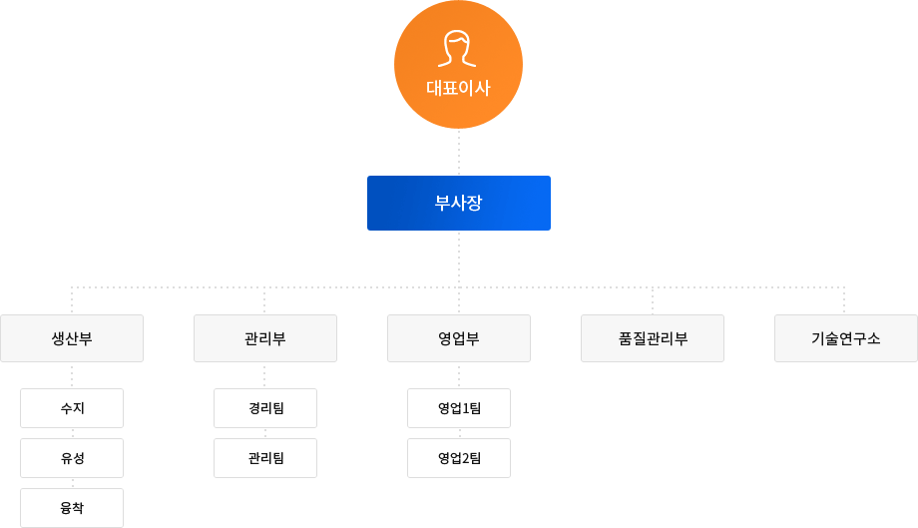Click the 영업2팀 box

pos(459,458)
